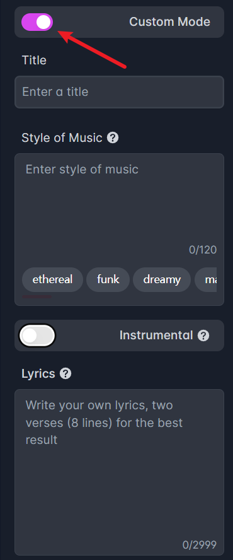This screenshot has height=560, width=233.
Task: Click the Custom Mode label text
Action: click(169, 22)
